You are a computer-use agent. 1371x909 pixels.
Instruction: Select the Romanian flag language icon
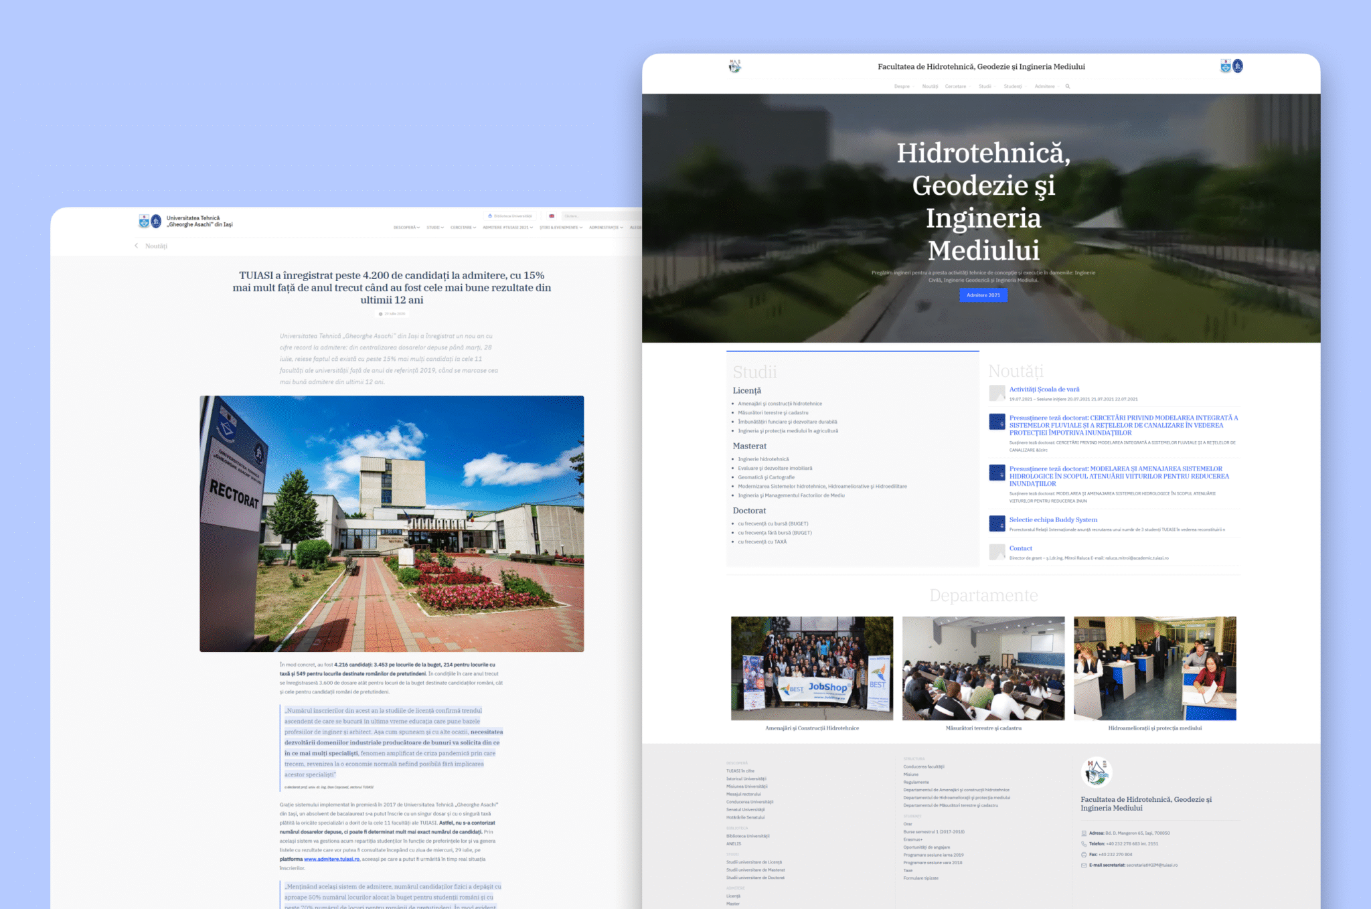click(x=550, y=216)
